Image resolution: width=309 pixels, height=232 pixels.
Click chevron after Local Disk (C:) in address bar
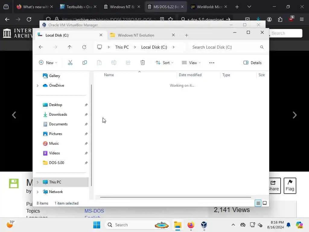174,47
